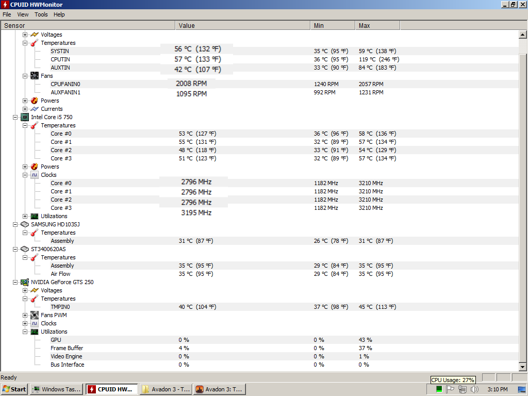This screenshot has height=396, width=528.
Task: Click the green CPU usage tray icon
Action: pos(439,389)
